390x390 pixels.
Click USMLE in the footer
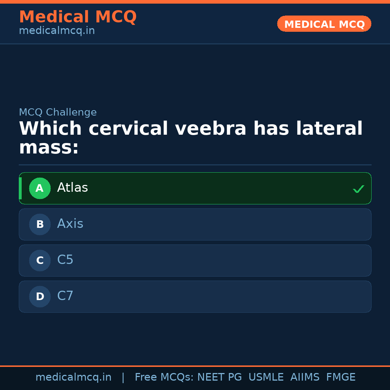[266, 377]
